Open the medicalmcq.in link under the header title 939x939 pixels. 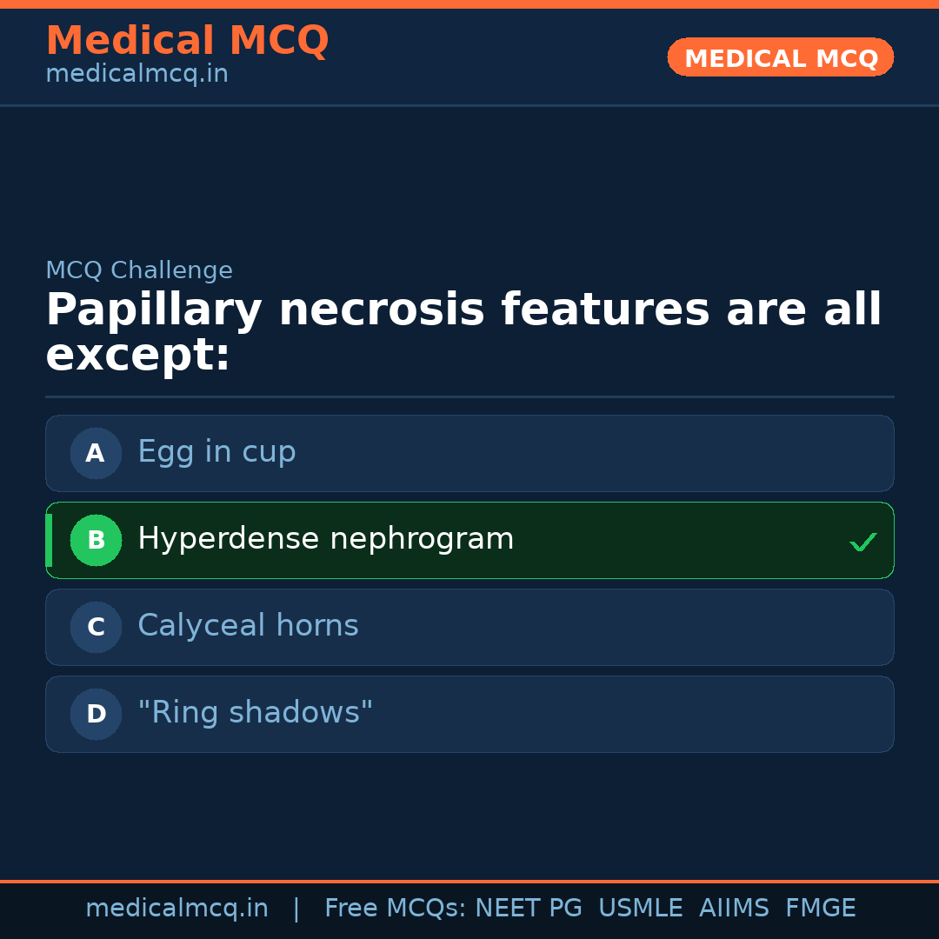click(x=137, y=75)
